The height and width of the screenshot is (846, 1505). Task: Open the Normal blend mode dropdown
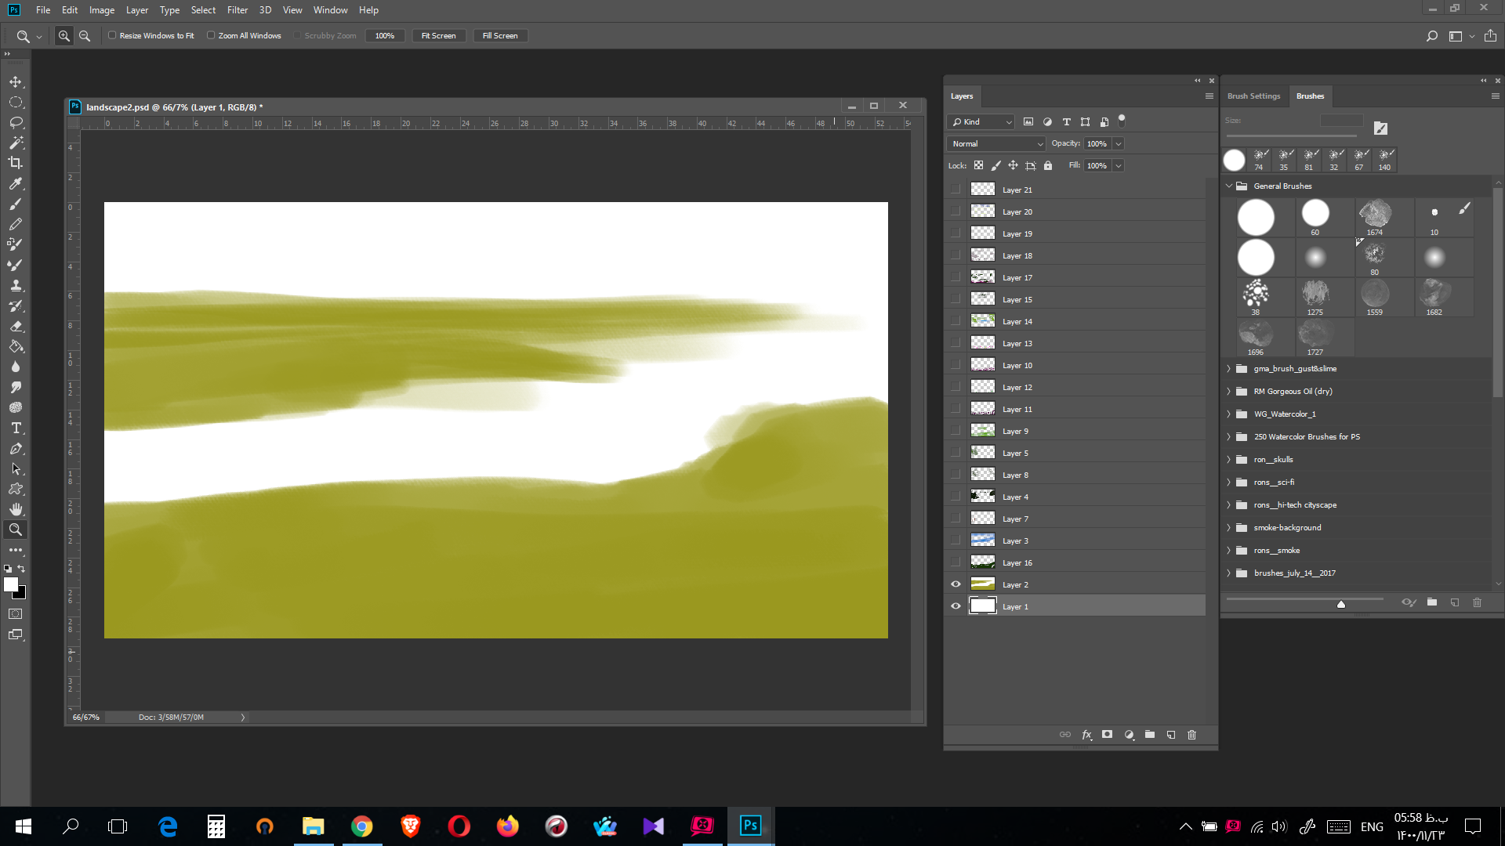996,144
